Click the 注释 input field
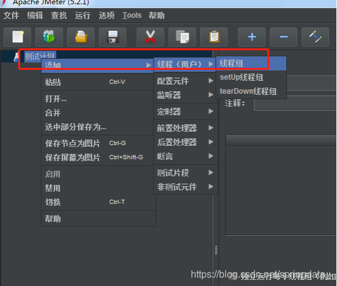Screen dimensions: 337x286 point(295,103)
